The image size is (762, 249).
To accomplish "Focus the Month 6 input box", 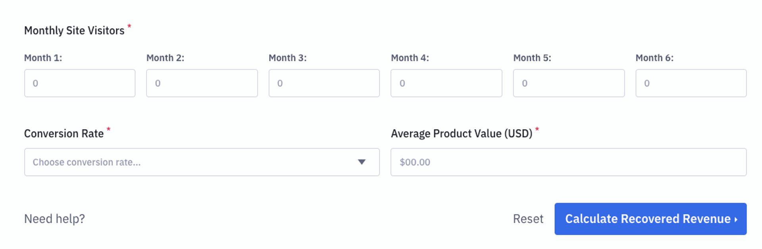I will 691,83.
